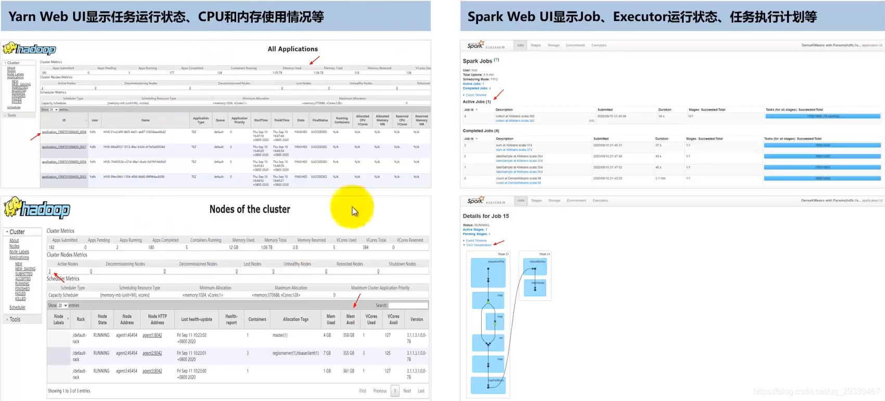885x401 pixels.
Task: Open Executors tab on Spark Jobs page
Action: [599, 45]
